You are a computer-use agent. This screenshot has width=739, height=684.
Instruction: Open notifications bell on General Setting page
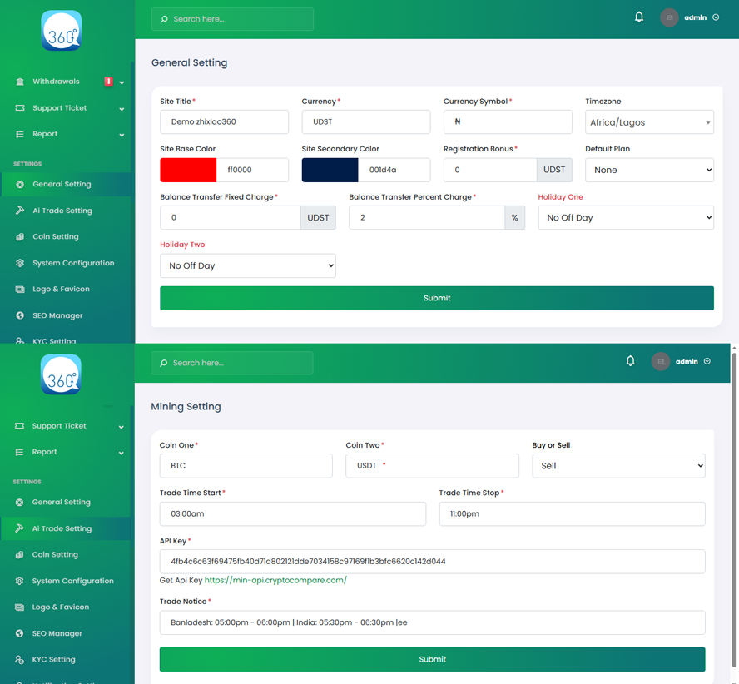coord(639,17)
